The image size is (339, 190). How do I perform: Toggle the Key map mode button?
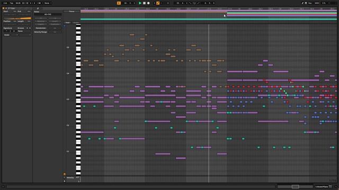[x=310, y=3]
